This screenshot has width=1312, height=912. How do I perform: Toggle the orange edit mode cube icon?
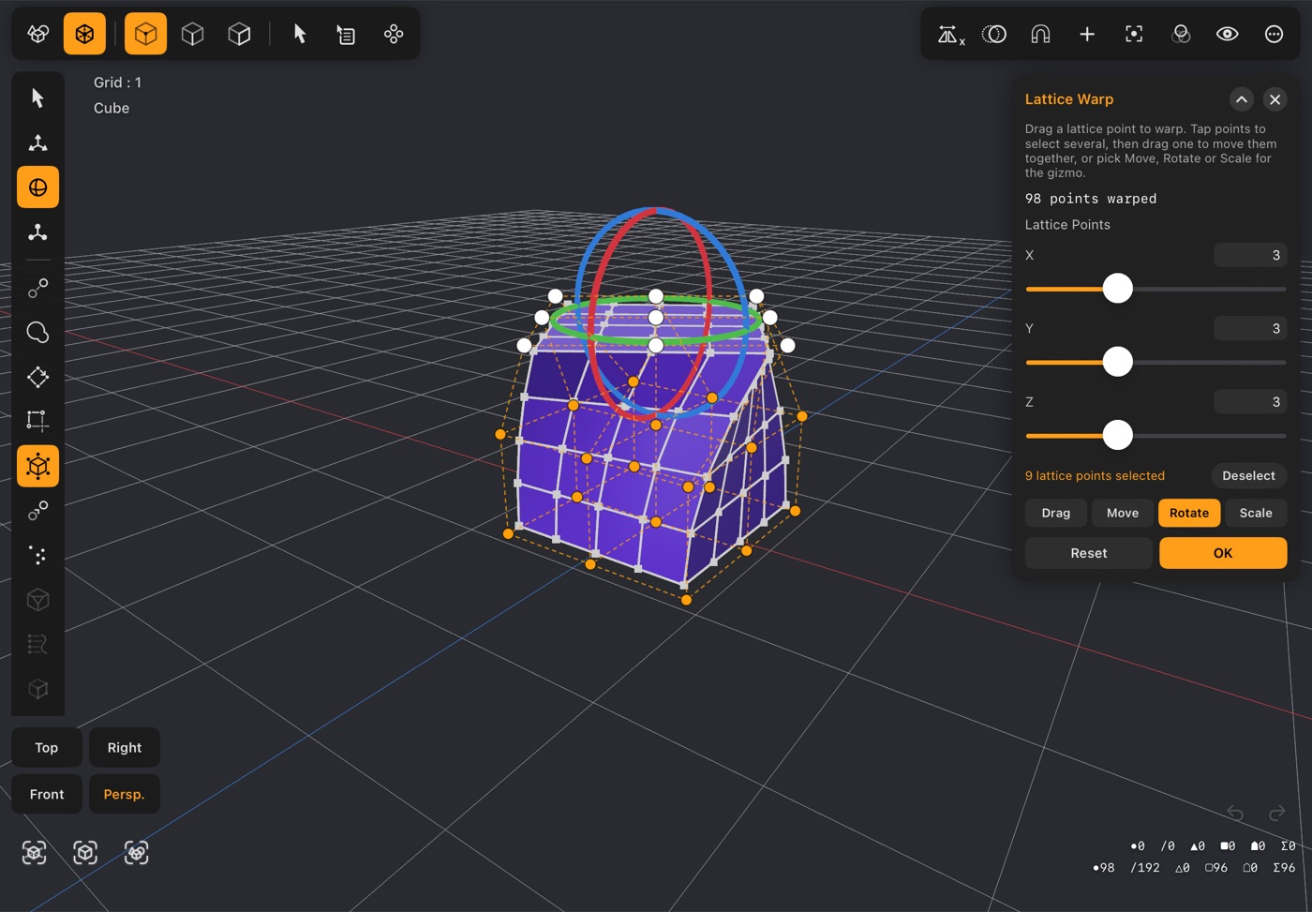click(x=84, y=34)
